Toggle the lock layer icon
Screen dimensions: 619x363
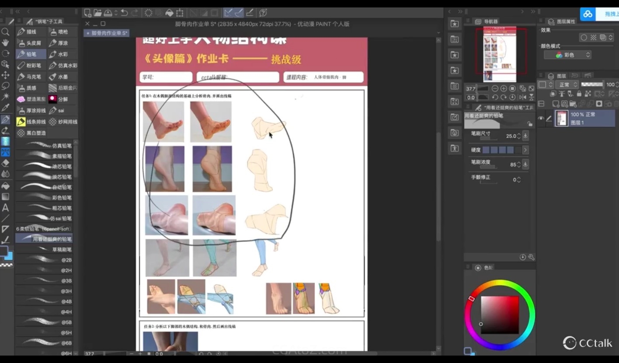coord(579,94)
